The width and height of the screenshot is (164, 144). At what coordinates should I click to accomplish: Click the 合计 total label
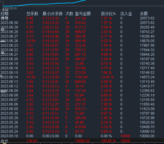pyautogui.click(x=4, y=141)
